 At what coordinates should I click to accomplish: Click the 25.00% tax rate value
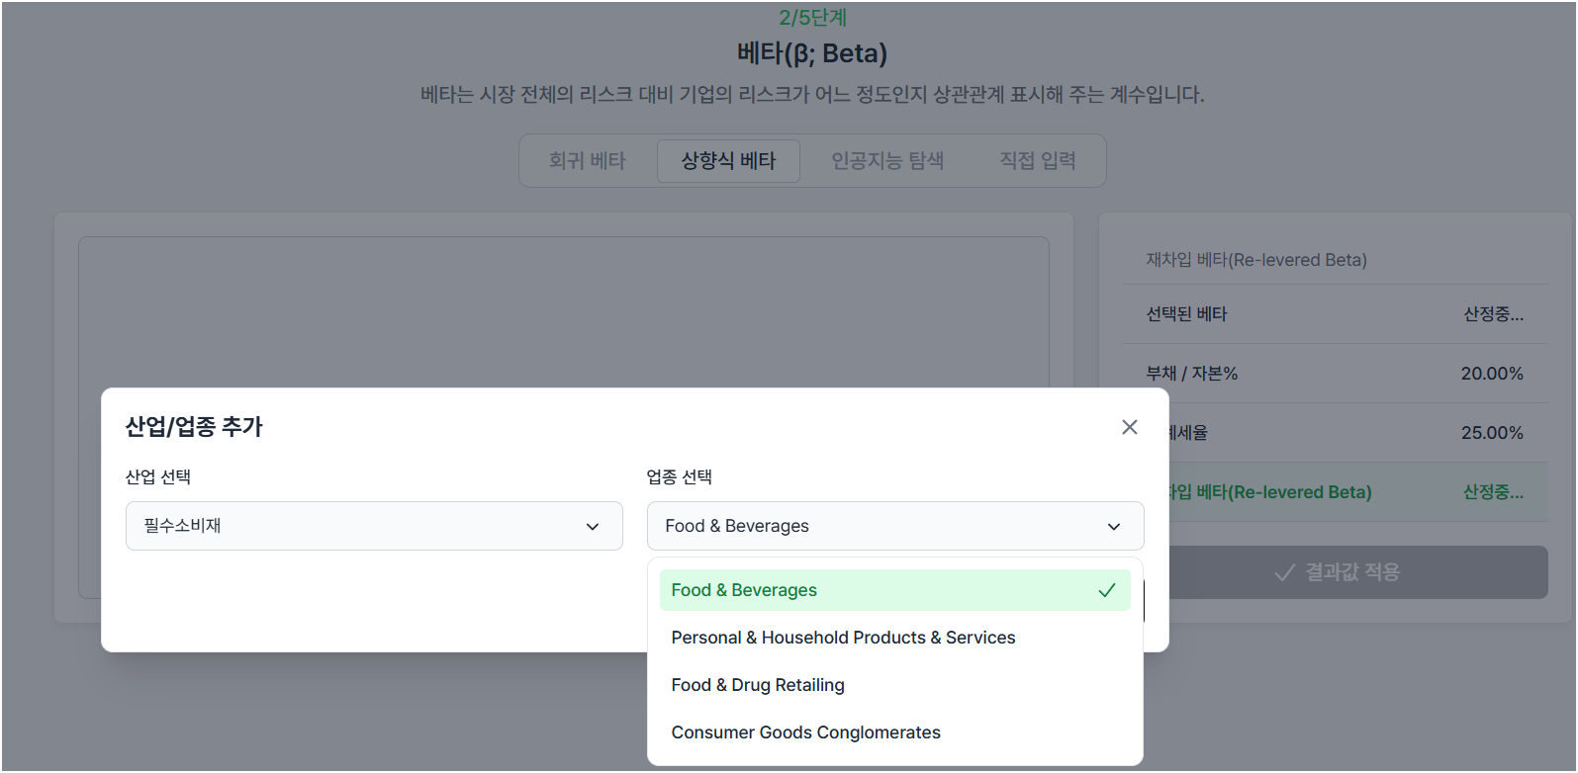[x=1491, y=433]
